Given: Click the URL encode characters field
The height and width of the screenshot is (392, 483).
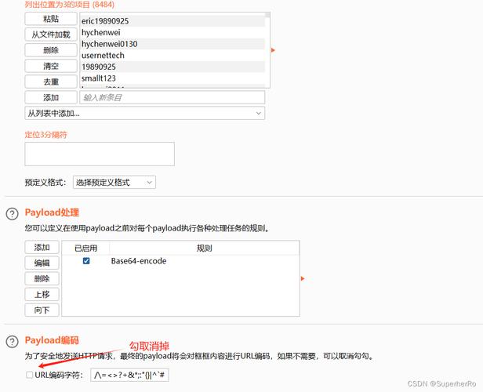Looking at the screenshot, I should pos(129,375).
